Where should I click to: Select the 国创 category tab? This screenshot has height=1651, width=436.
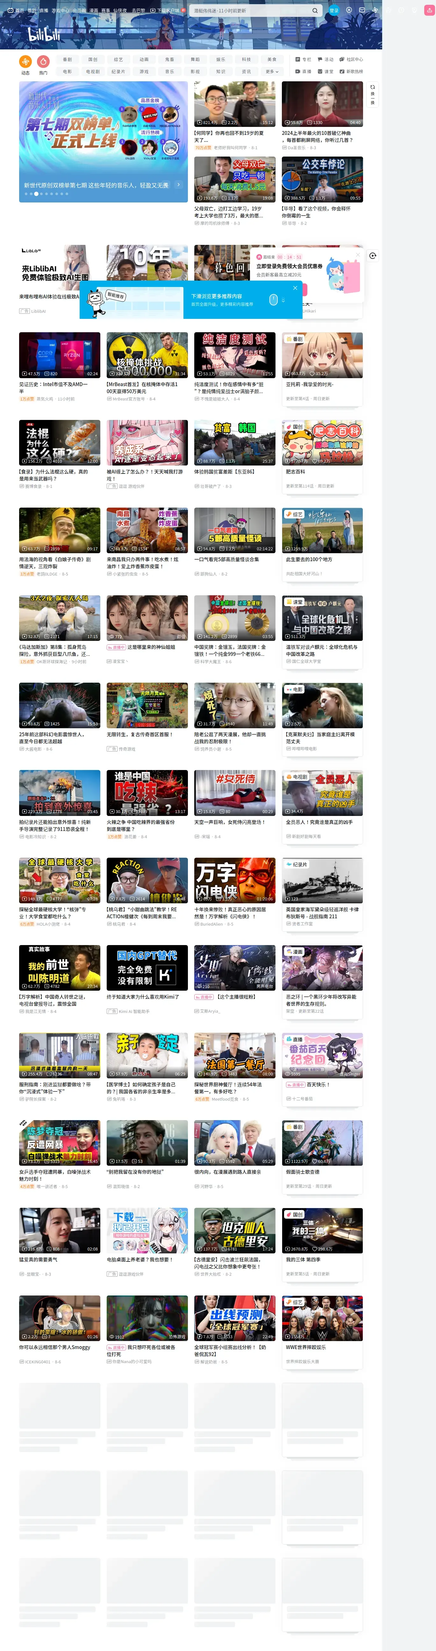[93, 60]
